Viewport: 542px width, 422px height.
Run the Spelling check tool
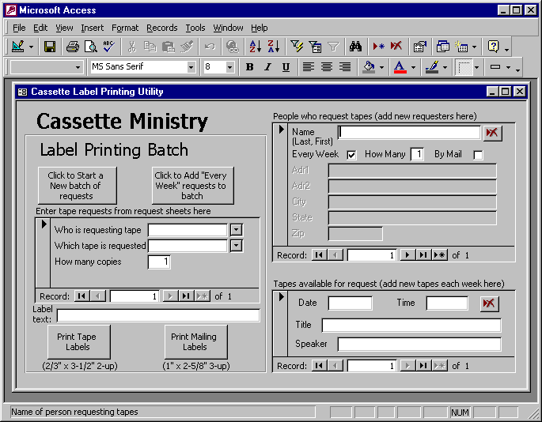(x=108, y=47)
